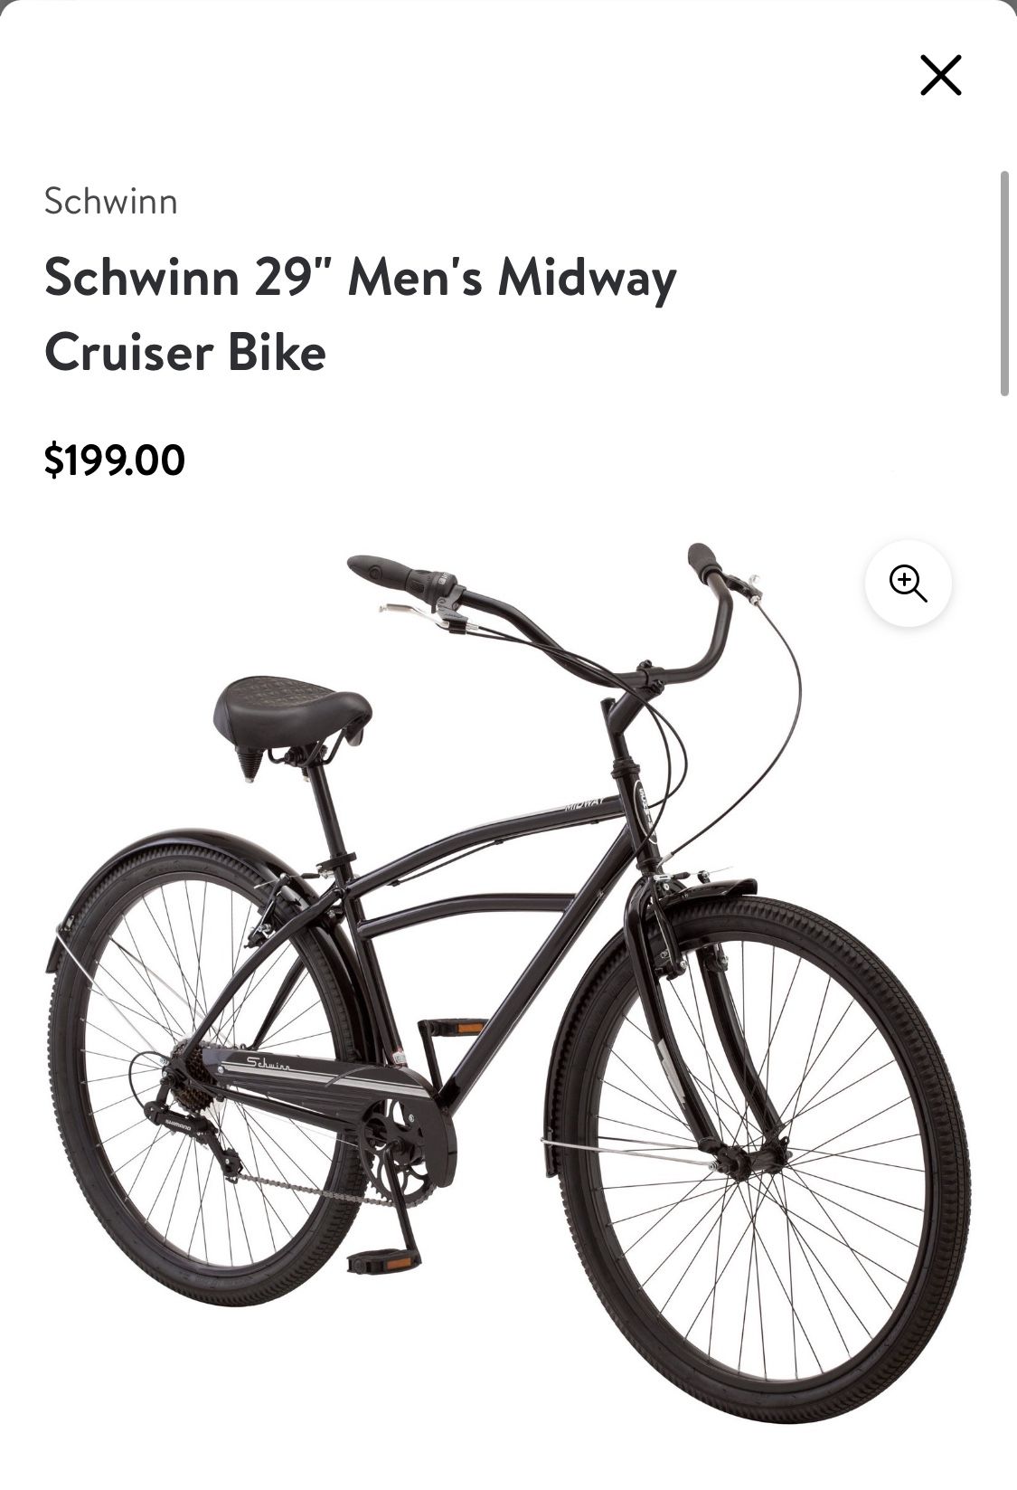The width and height of the screenshot is (1017, 1490).
Task: Click the Midway decal on top tube
Action: [588, 803]
